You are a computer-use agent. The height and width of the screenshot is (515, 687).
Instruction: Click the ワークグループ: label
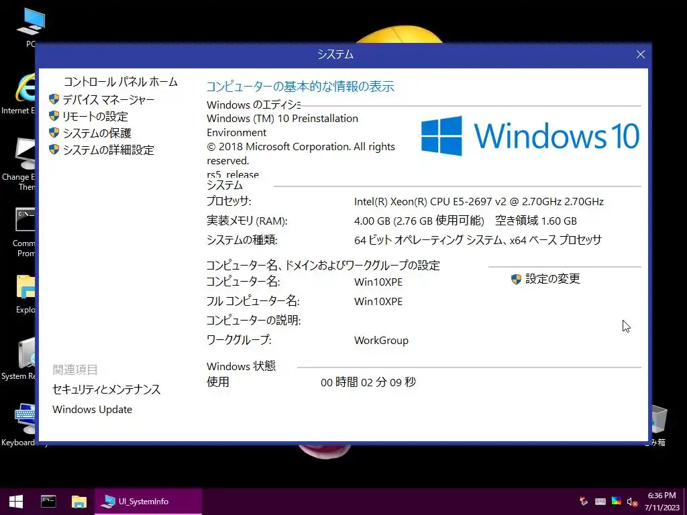(x=239, y=340)
